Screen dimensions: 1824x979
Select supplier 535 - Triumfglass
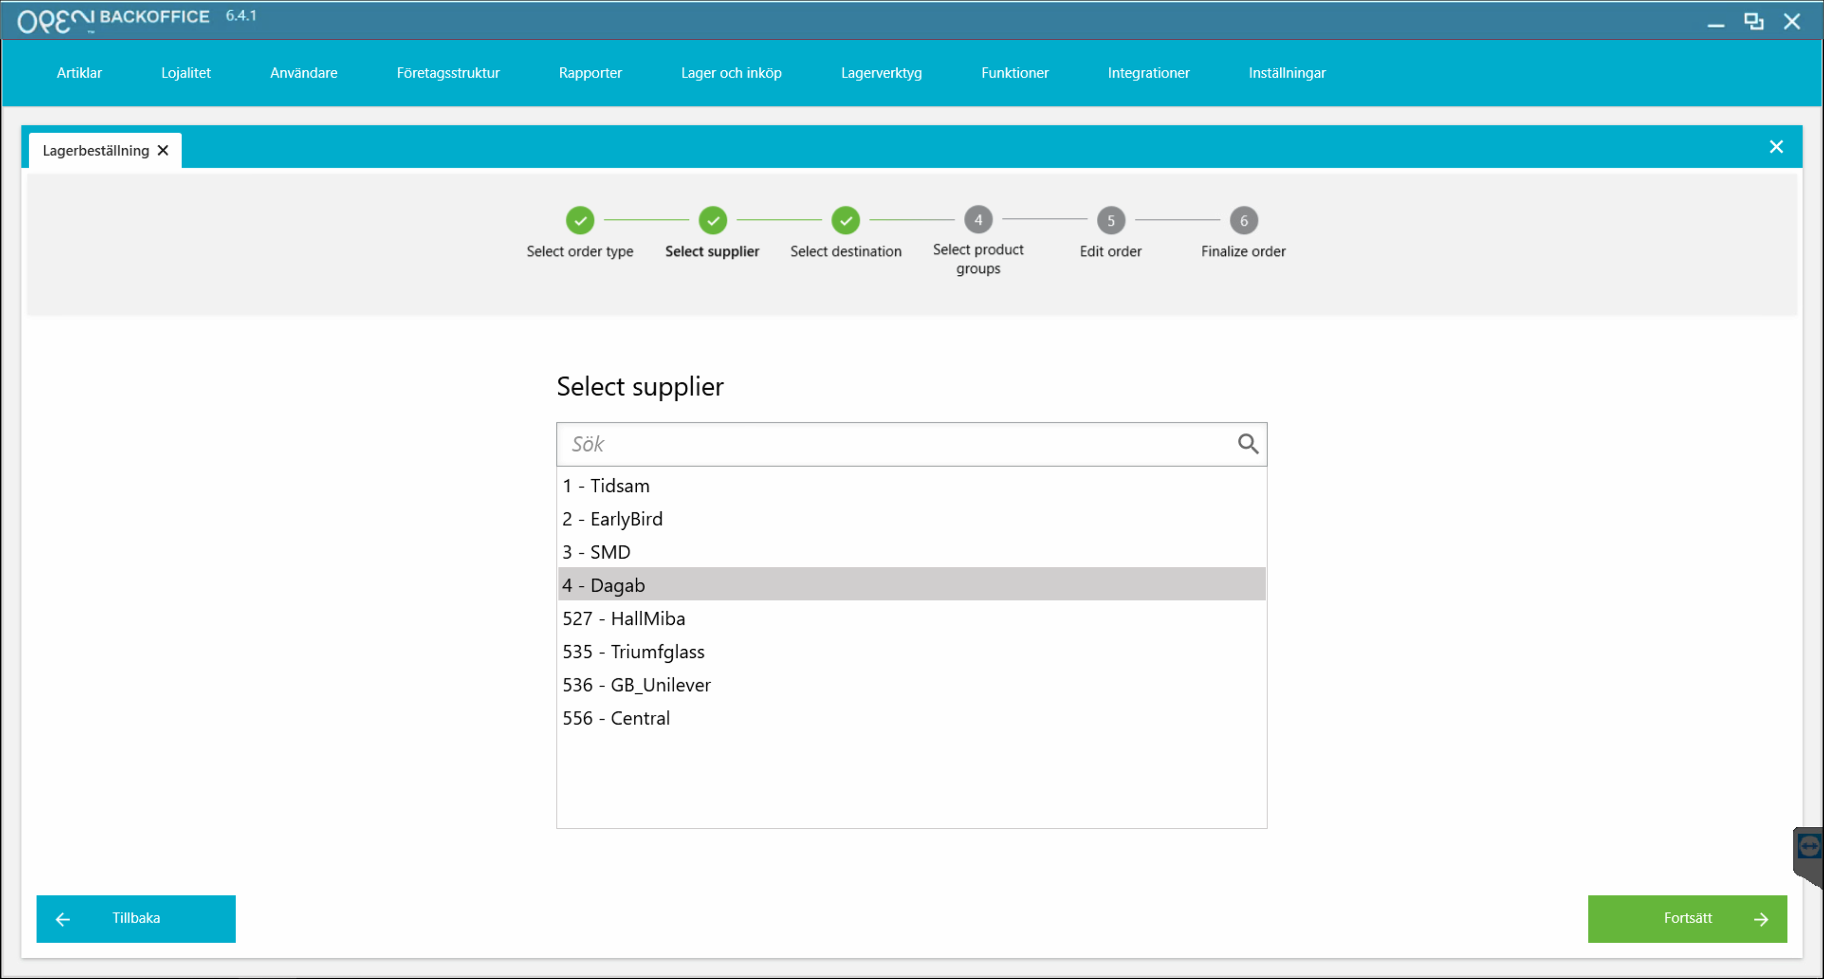[x=912, y=651]
